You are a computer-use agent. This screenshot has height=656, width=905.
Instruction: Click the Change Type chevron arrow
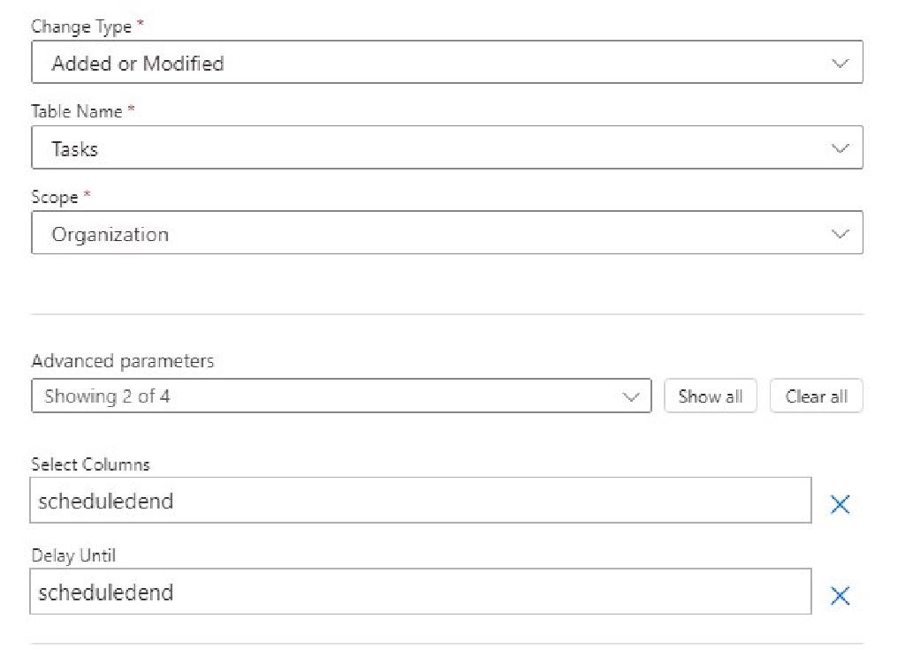tap(840, 64)
